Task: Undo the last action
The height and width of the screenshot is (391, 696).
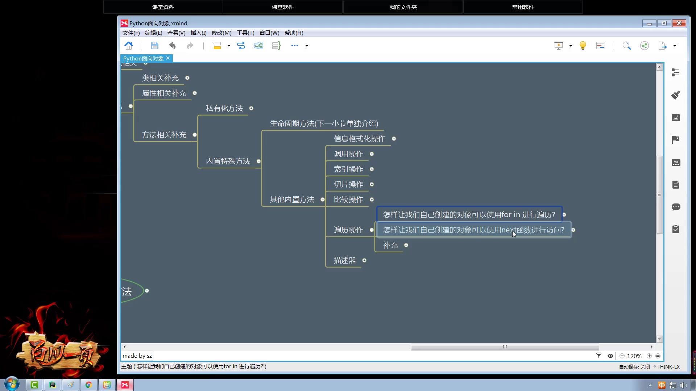Action: [x=172, y=46]
